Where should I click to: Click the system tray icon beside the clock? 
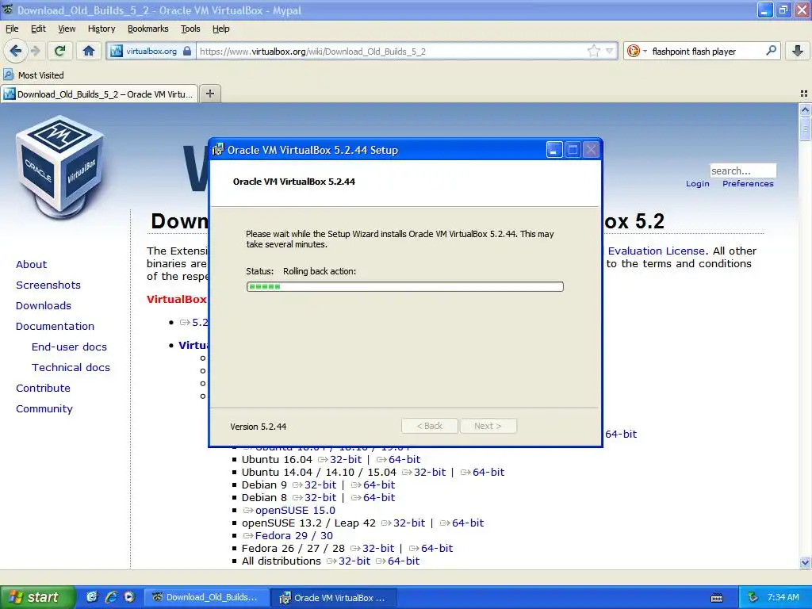pyautogui.click(x=753, y=598)
